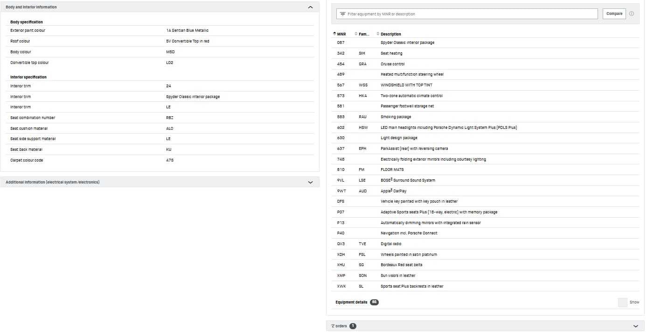
Task: Click the info icon beside the Compare button
Action: click(632, 14)
